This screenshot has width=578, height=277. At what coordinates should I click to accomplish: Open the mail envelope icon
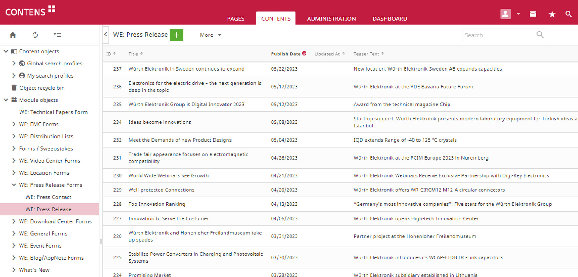coord(533,14)
